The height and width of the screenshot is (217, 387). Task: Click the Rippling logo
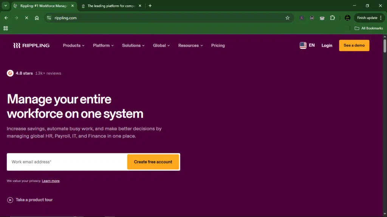tap(31, 45)
